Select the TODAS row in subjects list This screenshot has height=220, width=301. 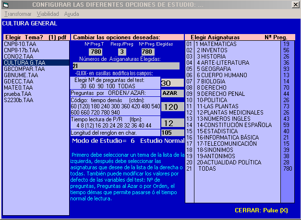click(237, 168)
